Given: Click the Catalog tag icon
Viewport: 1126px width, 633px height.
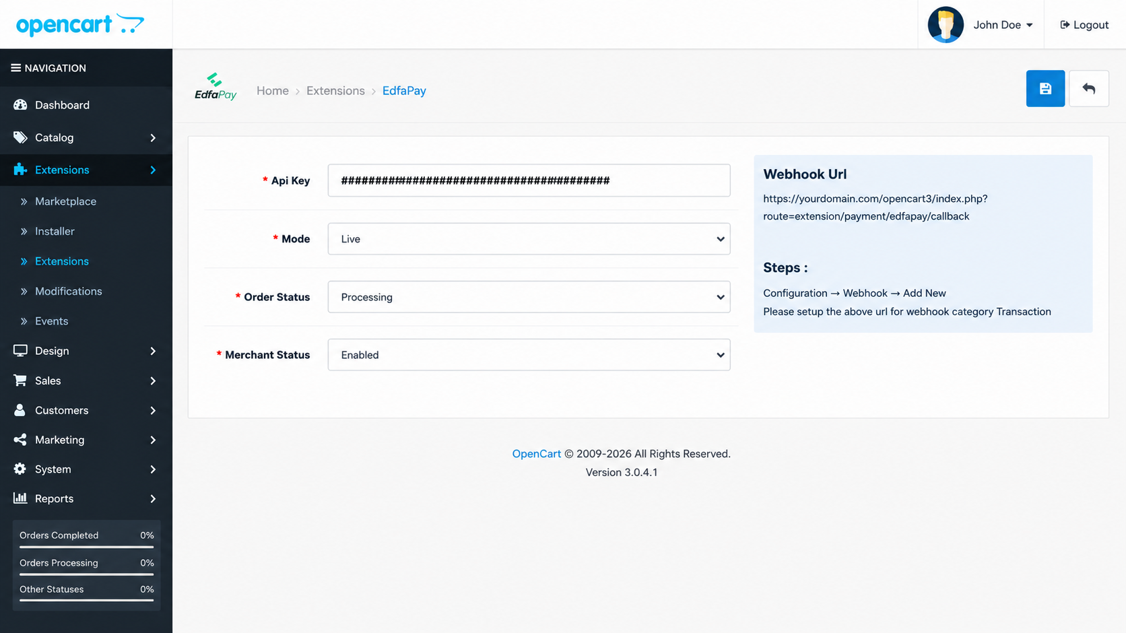Looking at the screenshot, I should pos(20,137).
